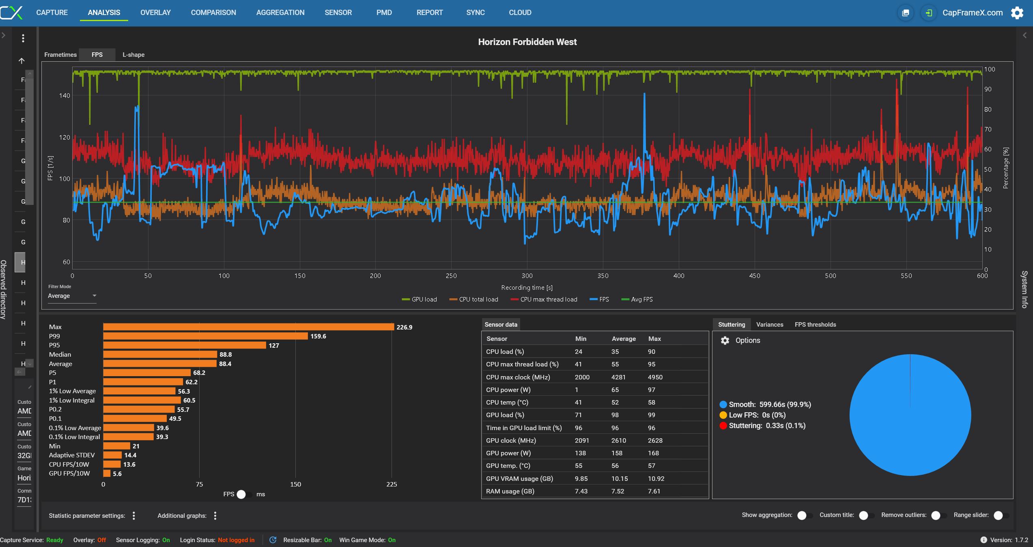The height and width of the screenshot is (547, 1033).
Task: Click the refresh icon in status bar
Action: [273, 540]
